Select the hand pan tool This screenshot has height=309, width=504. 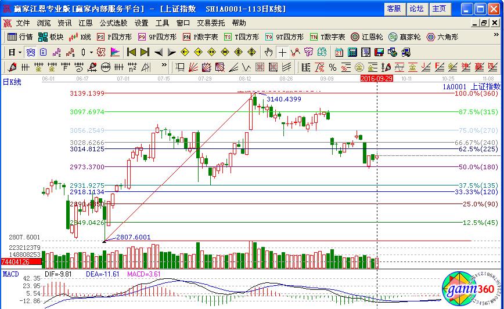point(268,52)
